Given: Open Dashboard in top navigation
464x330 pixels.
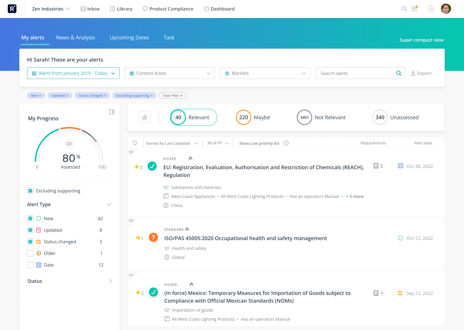Looking at the screenshot, I should [219, 9].
